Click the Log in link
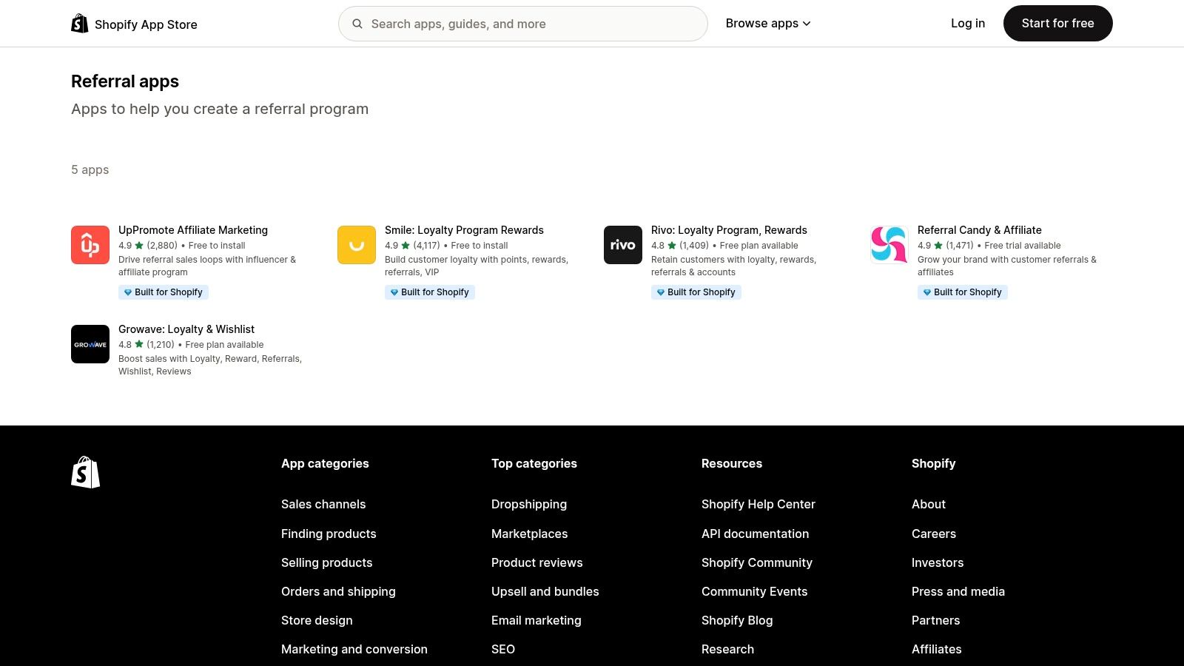Viewport: 1184px width, 666px height. 968,23
